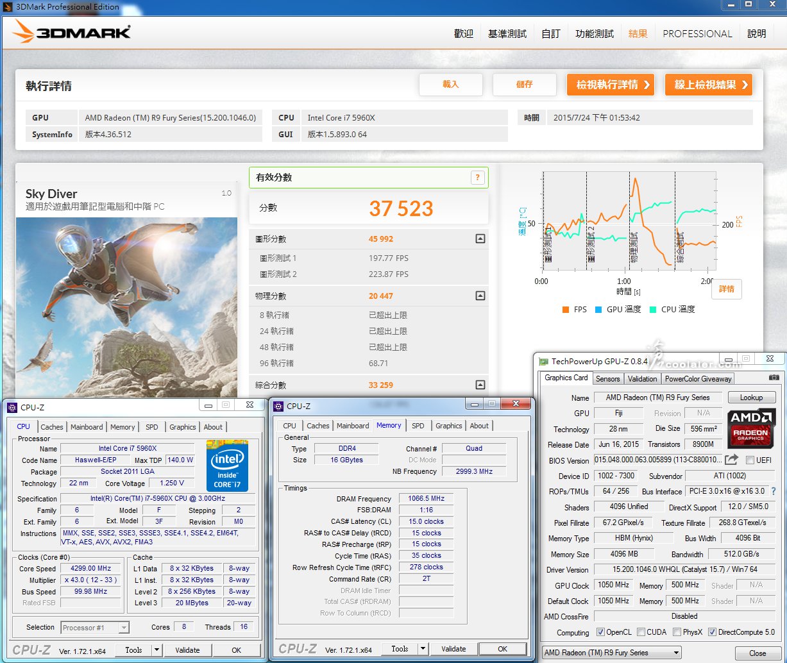The width and height of the screenshot is (787, 663).
Task: Open Caches tab in CPU-Z Processor window
Action: pyautogui.click(x=52, y=427)
